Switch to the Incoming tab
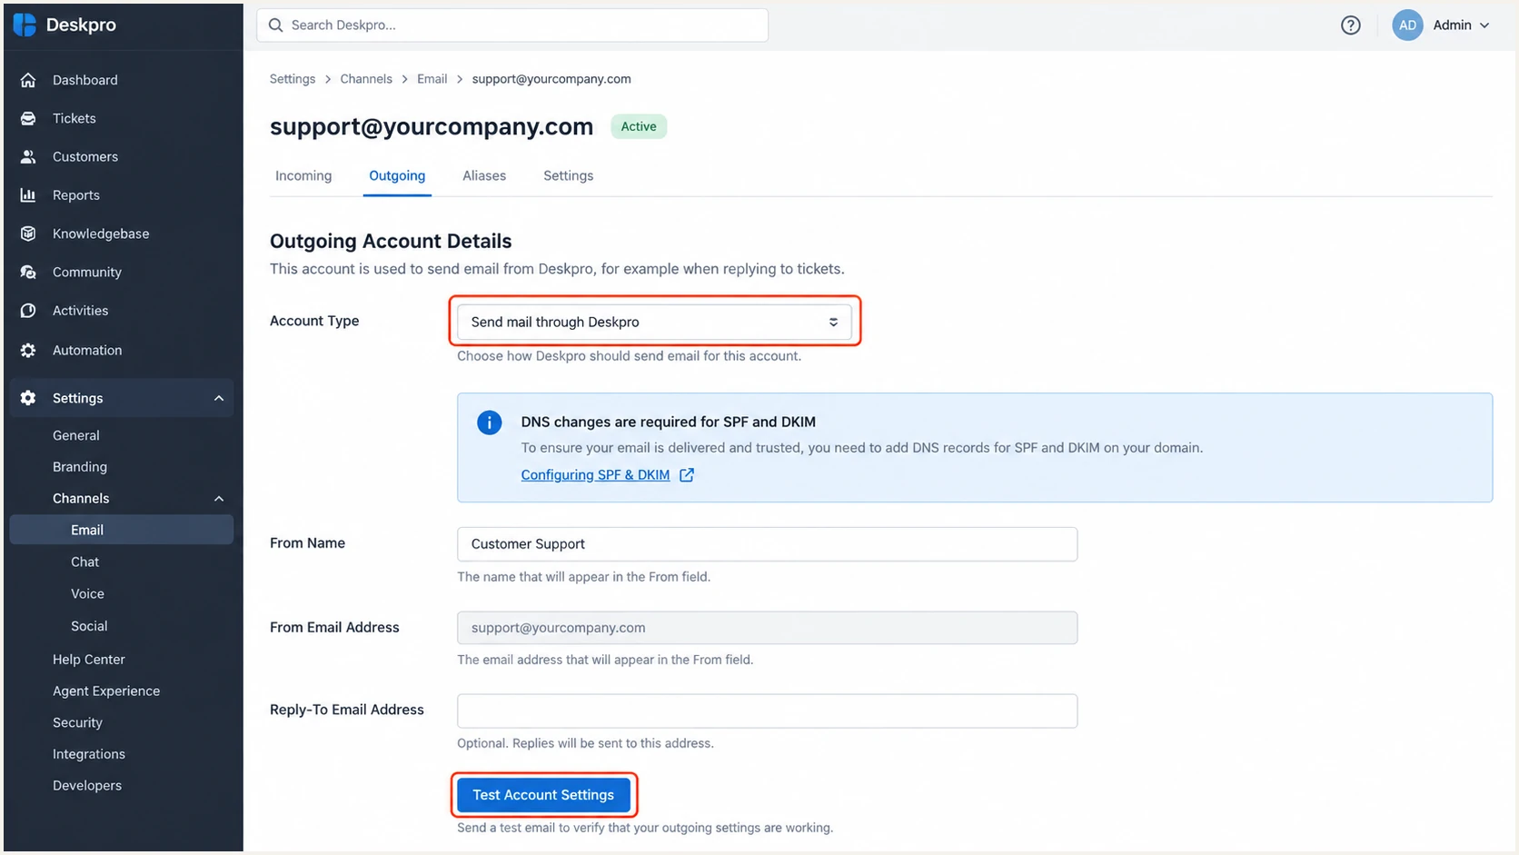Viewport: 1519px width, 855px height. point(303,176)
